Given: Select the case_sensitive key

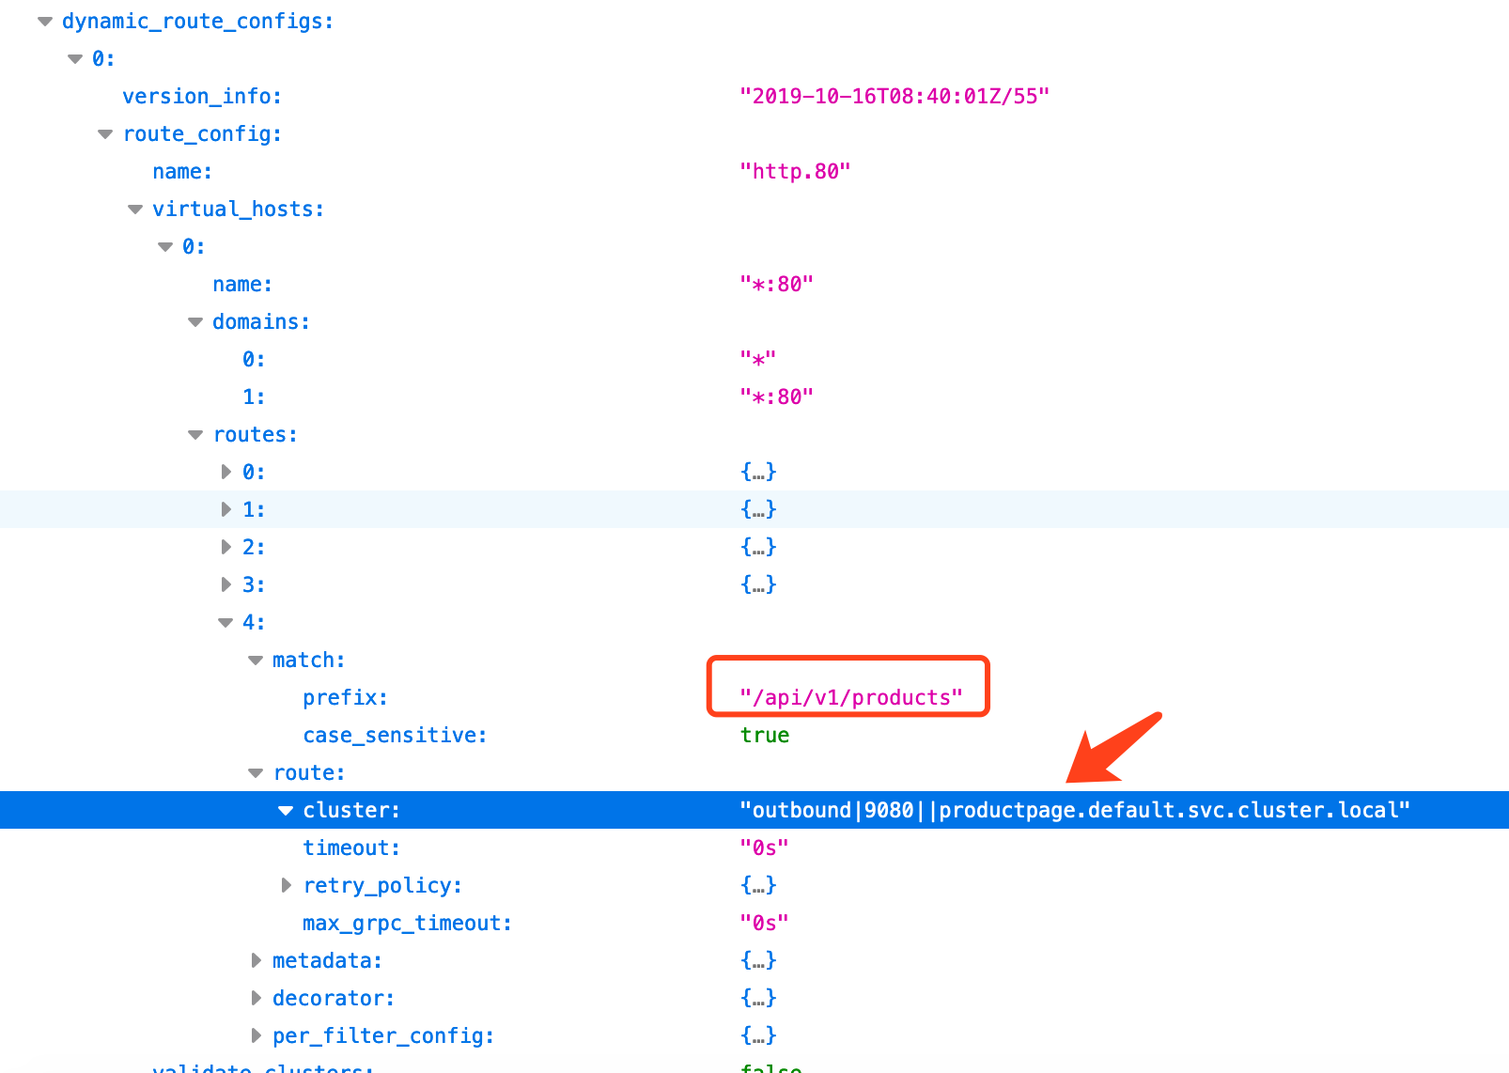Looking at the screenshot, I should pos(395,736).
